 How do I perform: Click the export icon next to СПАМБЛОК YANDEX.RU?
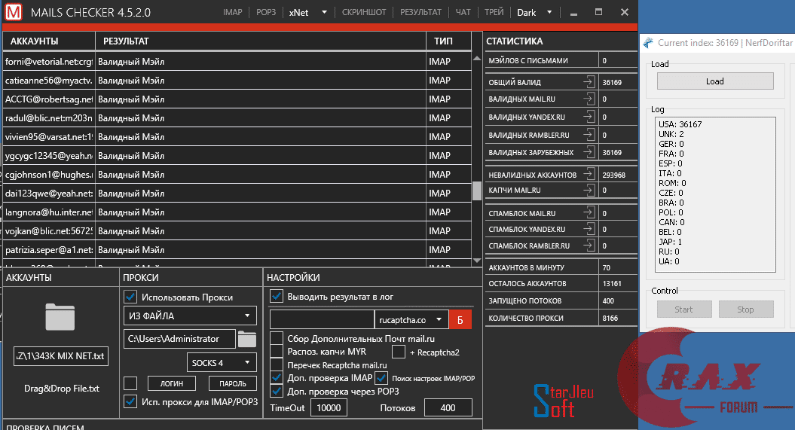[589, 229]
